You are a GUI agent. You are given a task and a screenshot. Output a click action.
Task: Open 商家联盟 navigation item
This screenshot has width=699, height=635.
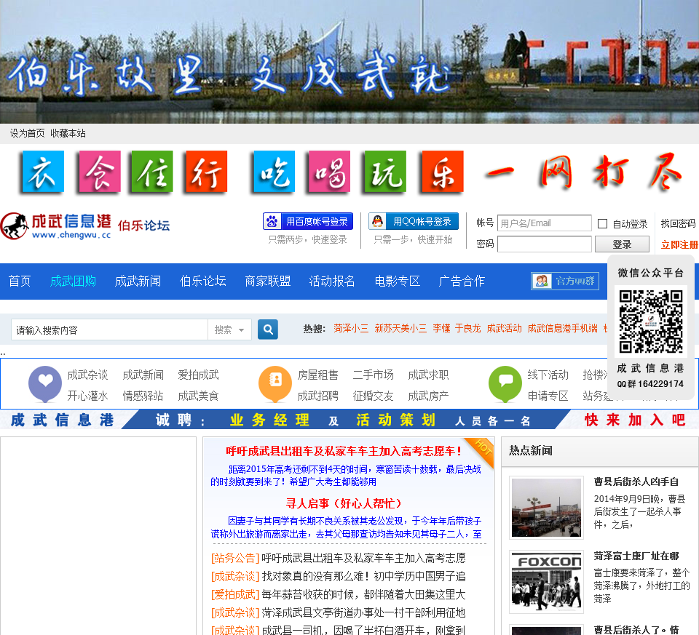pos(268,281)
